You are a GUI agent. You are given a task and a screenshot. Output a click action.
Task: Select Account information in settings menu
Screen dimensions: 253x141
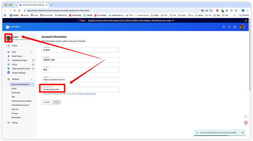[x=22, y=84]
